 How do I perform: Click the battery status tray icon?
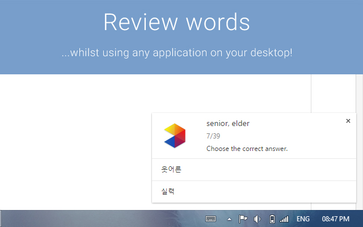[x=272, y=219]
